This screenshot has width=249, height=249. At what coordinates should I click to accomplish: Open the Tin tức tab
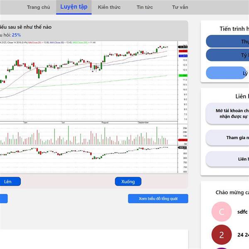[145, 7]
